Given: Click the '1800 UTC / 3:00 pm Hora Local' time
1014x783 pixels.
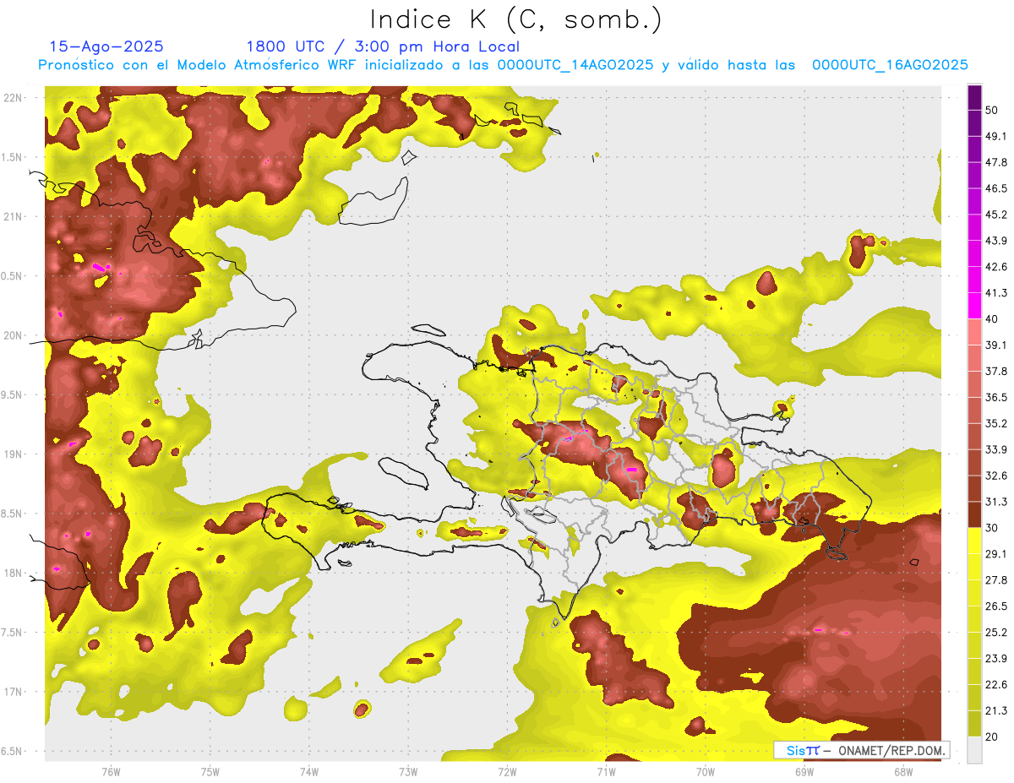Looking at the screenshot, I should coord(383,46).
